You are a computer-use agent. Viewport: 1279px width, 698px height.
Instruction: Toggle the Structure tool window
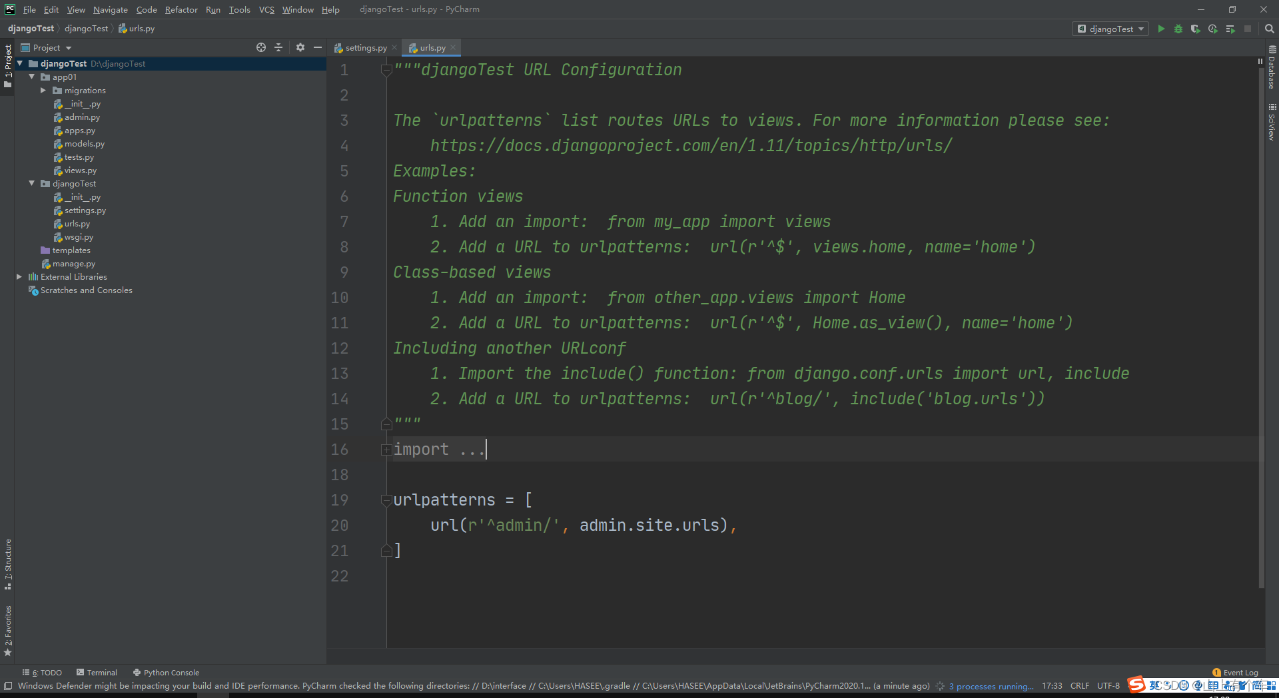(x=7, y=564)
